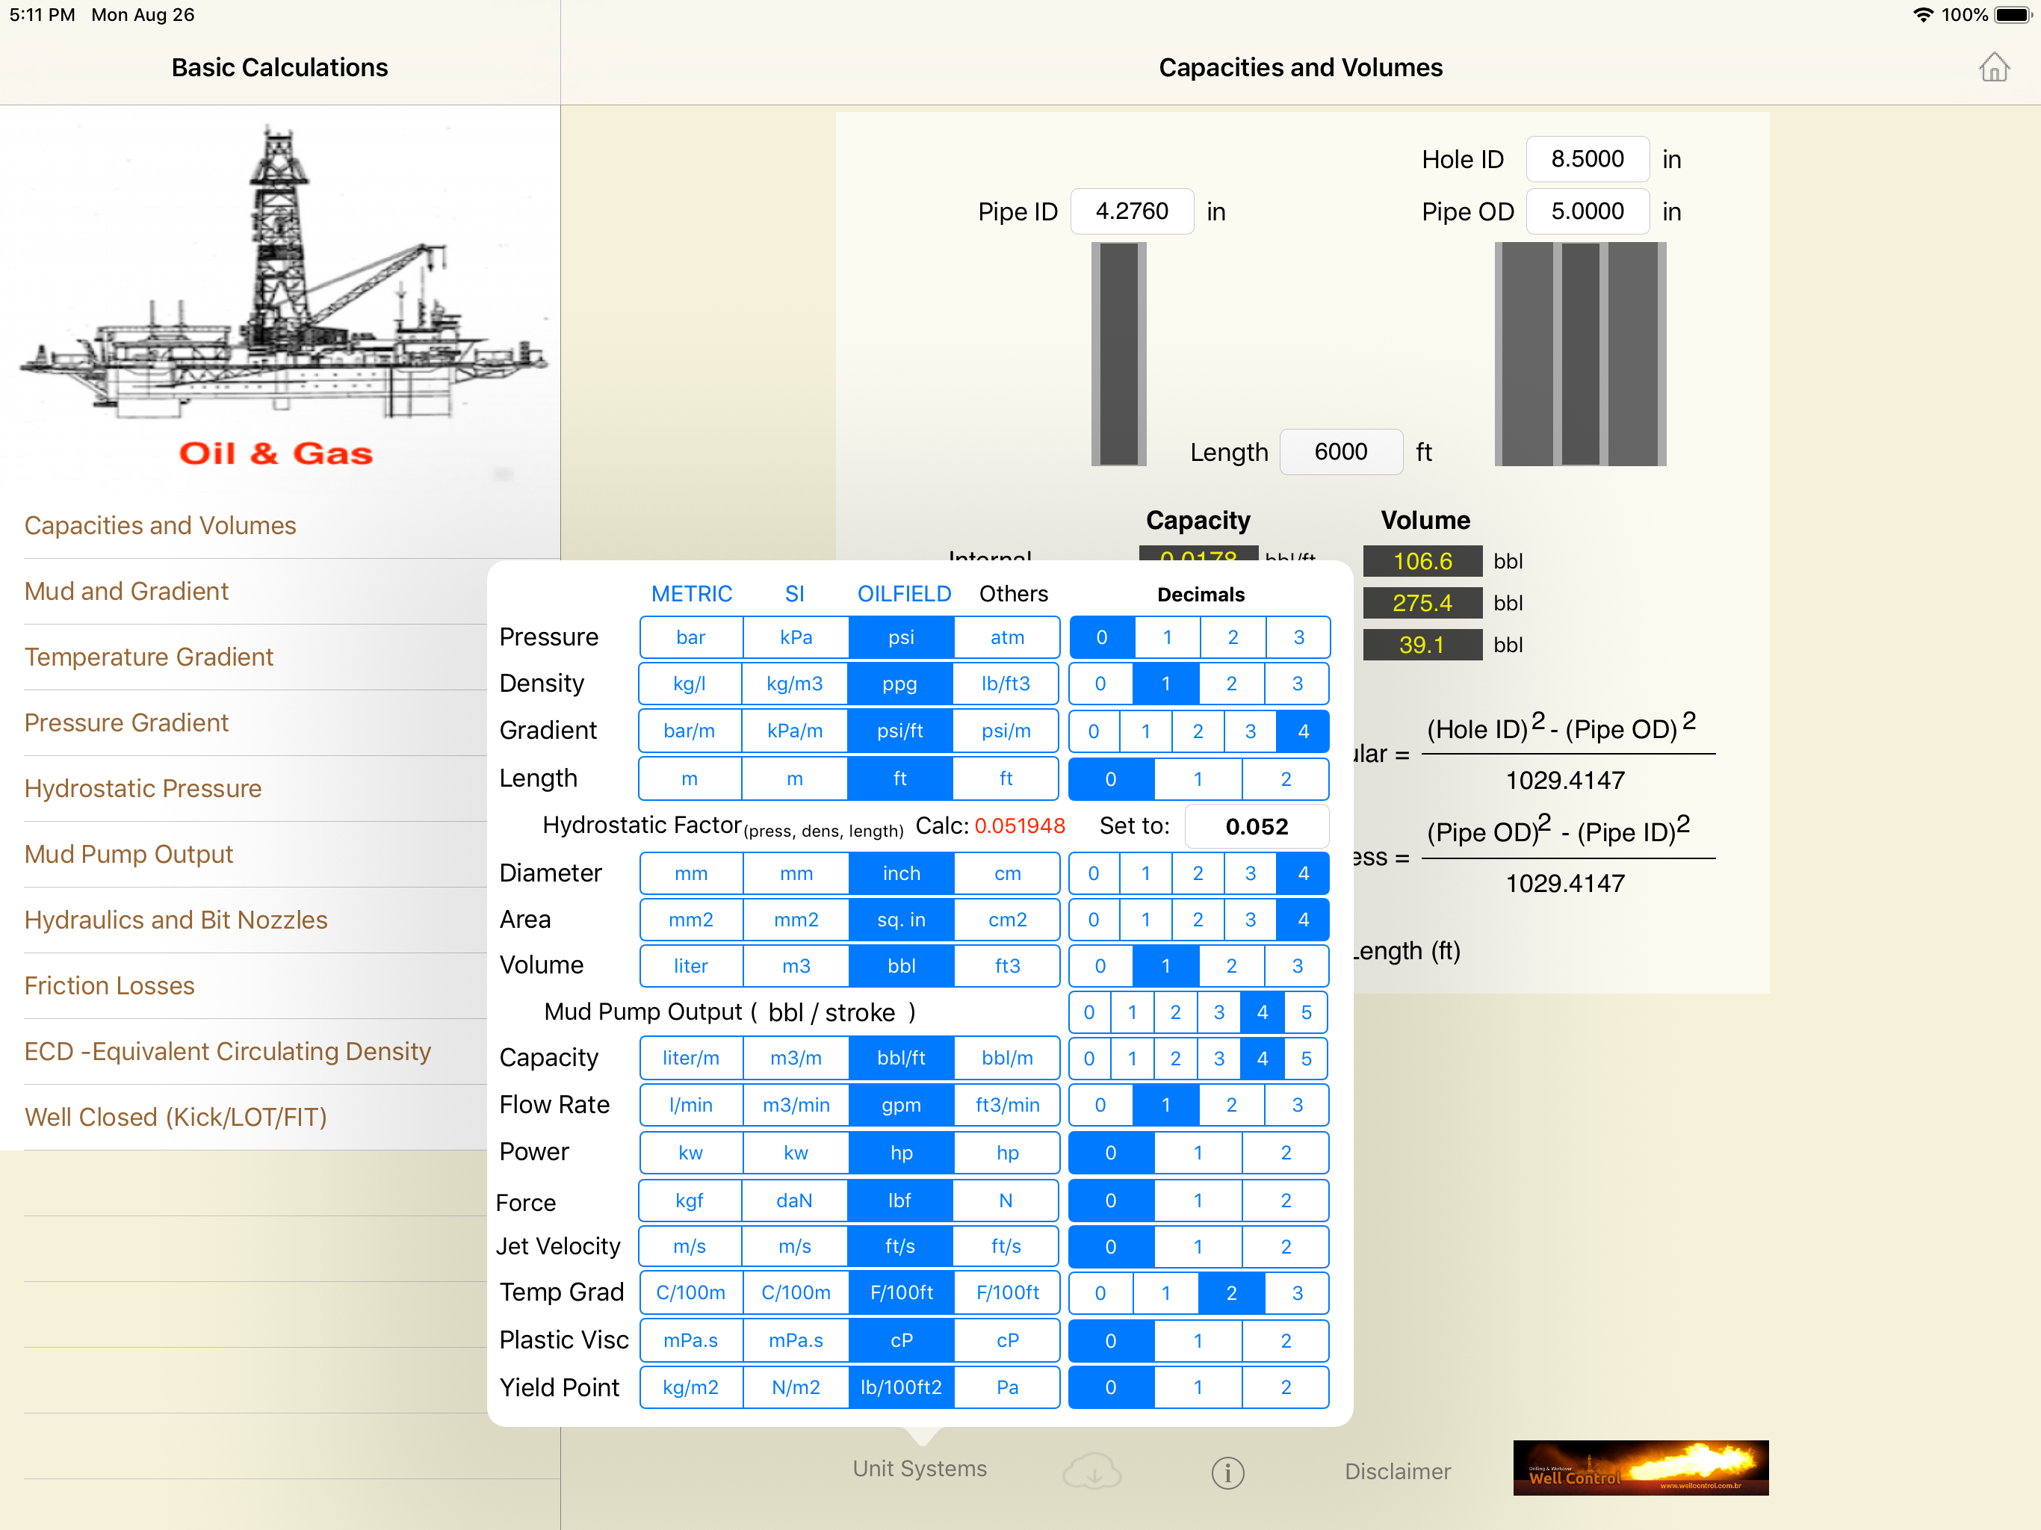Apply the OILFIELD unit system column

point(903,593)
